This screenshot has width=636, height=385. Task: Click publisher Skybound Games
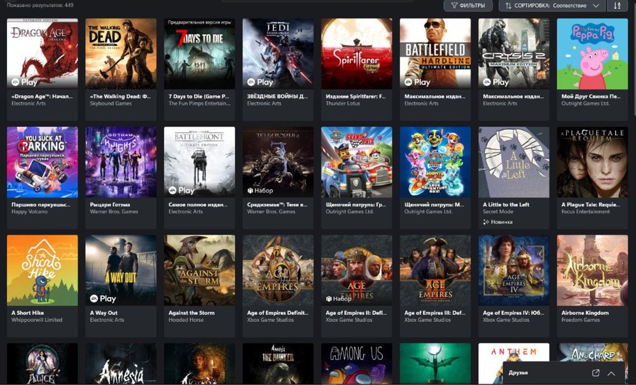pyautogui.click(x=111, y=104)
